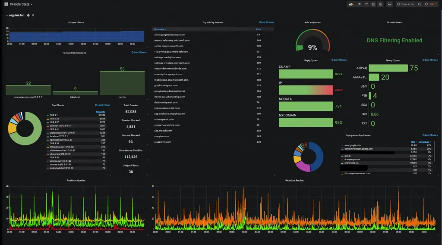This screenshot has width=442, height=245.
Task: Click the googleads.g.doubleclick.net row
Action: point(213,91)
